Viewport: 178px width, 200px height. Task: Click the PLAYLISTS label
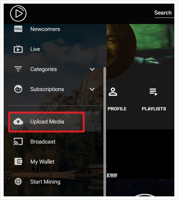click(x=154, y=109)
